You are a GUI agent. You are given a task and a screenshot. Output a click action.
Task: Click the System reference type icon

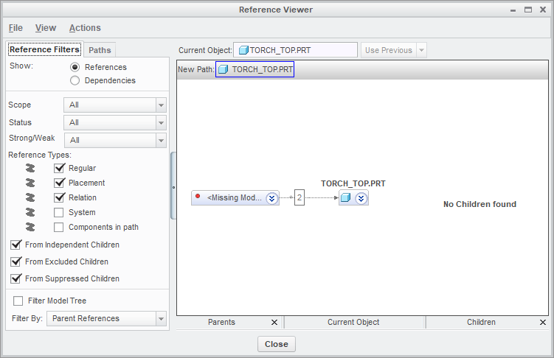(x=30, y=212)
